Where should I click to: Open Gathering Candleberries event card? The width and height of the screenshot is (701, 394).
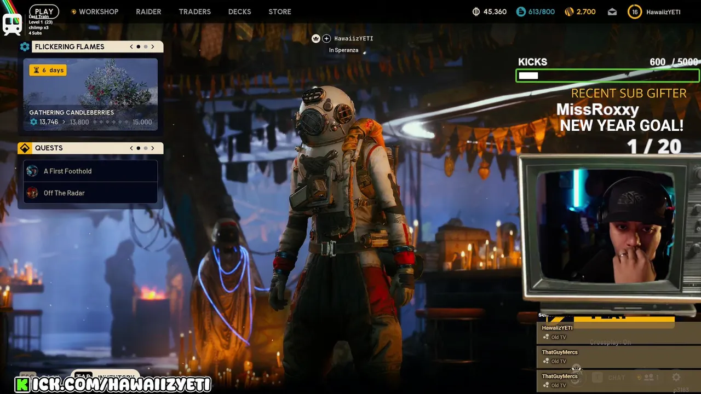[x=90, y=94]
